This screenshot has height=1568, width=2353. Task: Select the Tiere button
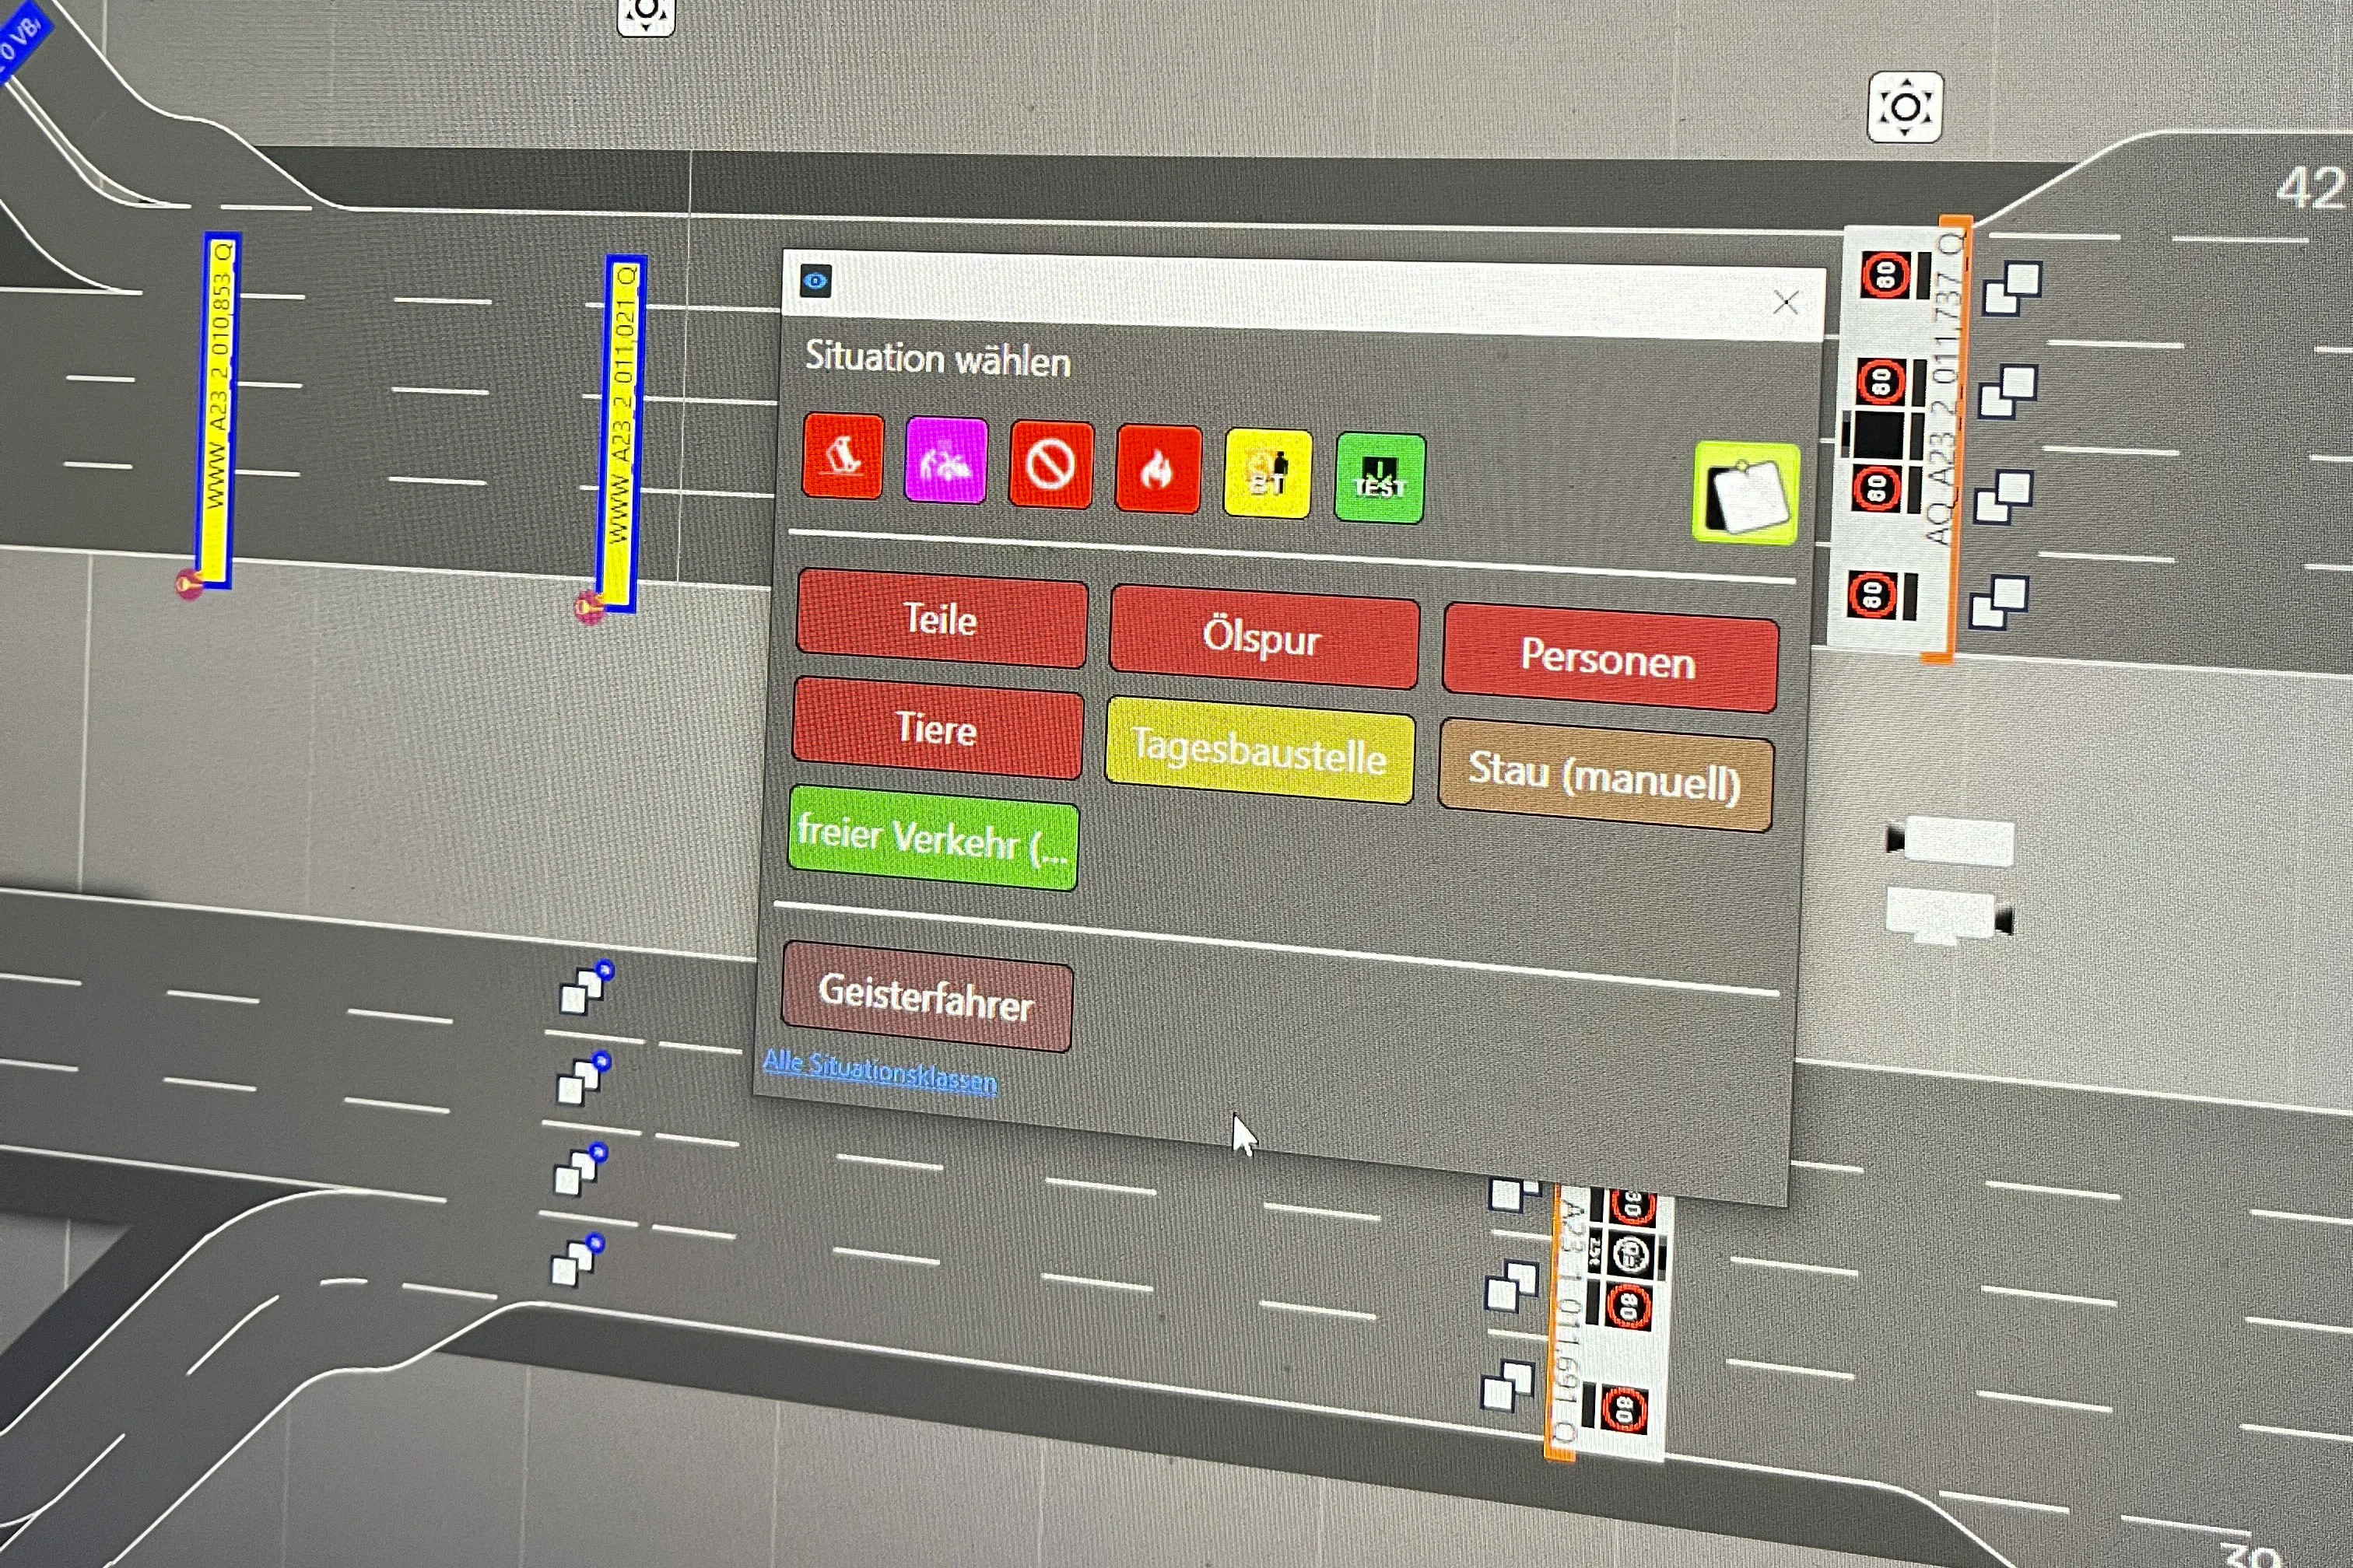[936, 728]
